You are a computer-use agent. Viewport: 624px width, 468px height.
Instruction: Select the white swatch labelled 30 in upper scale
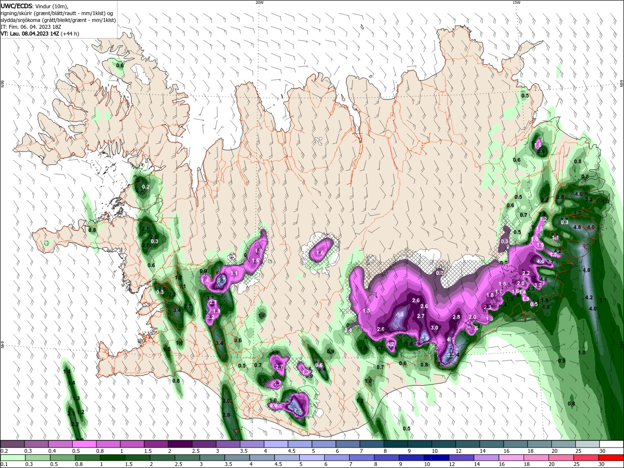[612, 444]
